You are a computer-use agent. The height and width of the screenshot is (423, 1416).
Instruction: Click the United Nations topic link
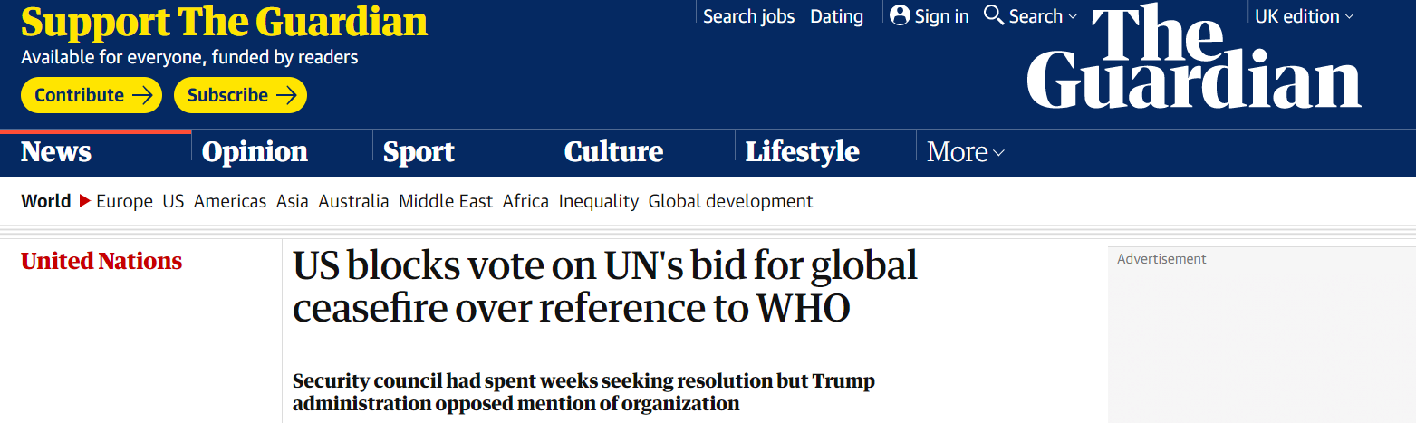pos(101,262)
